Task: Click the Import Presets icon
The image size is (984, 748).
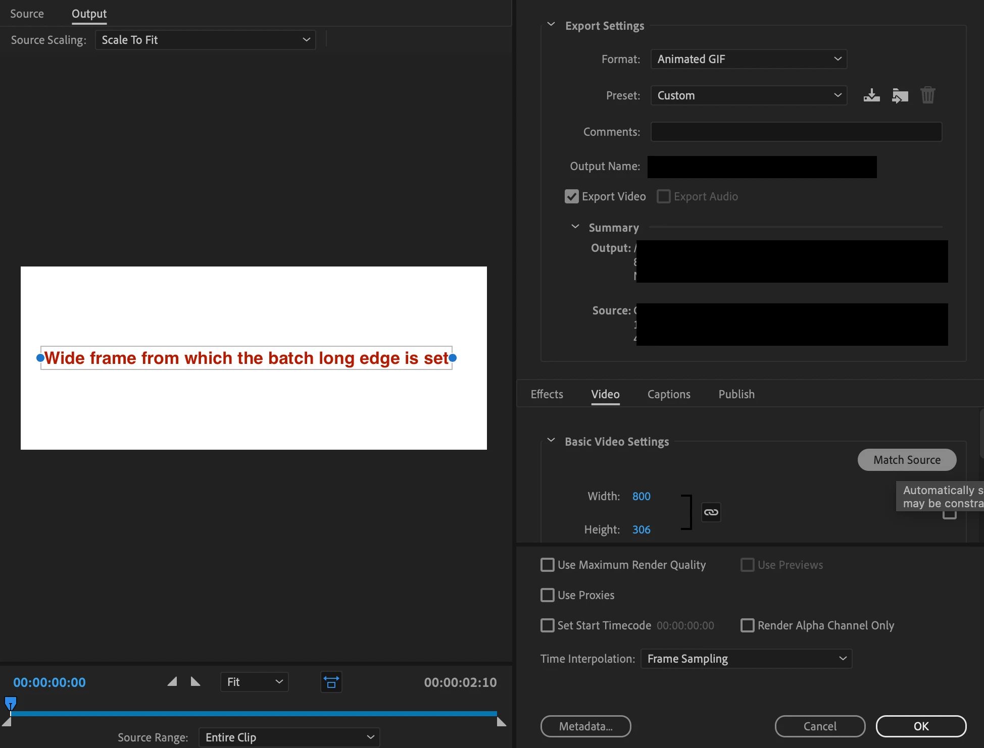Action: click(900, 95)
